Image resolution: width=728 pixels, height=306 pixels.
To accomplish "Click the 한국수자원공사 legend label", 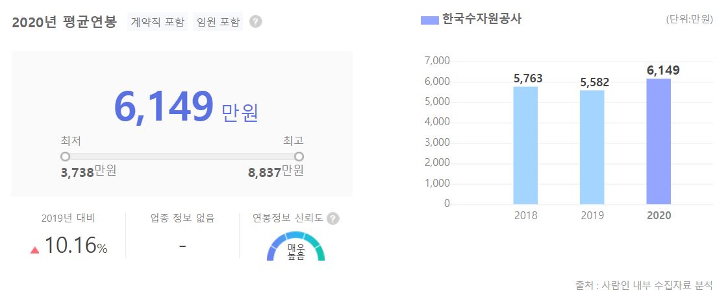I will (x=482, y=20).
